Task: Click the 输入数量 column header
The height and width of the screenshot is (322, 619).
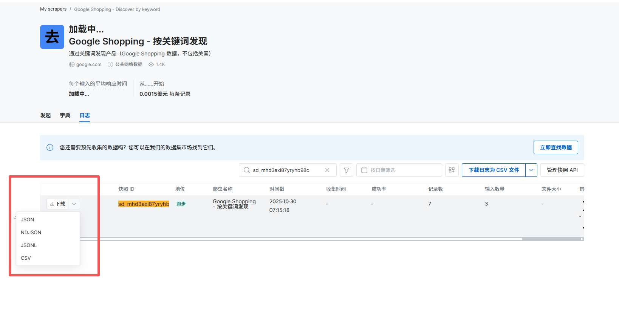Action: (x=495, y=189)
